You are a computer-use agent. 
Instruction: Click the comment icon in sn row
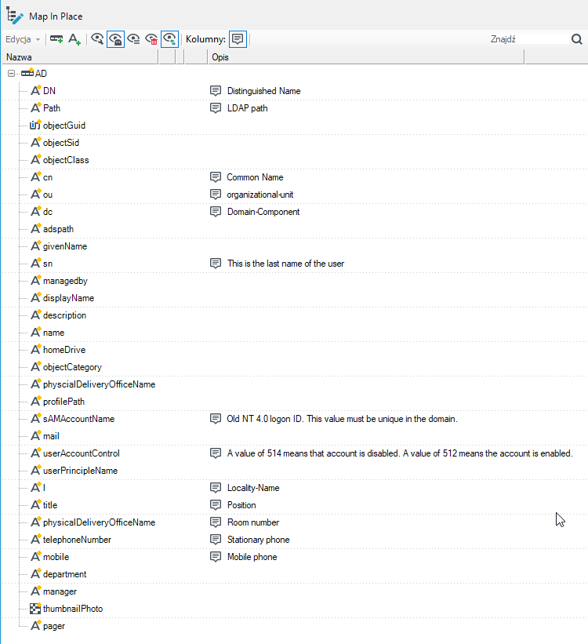pyautogui.click(x=216, y=264)
